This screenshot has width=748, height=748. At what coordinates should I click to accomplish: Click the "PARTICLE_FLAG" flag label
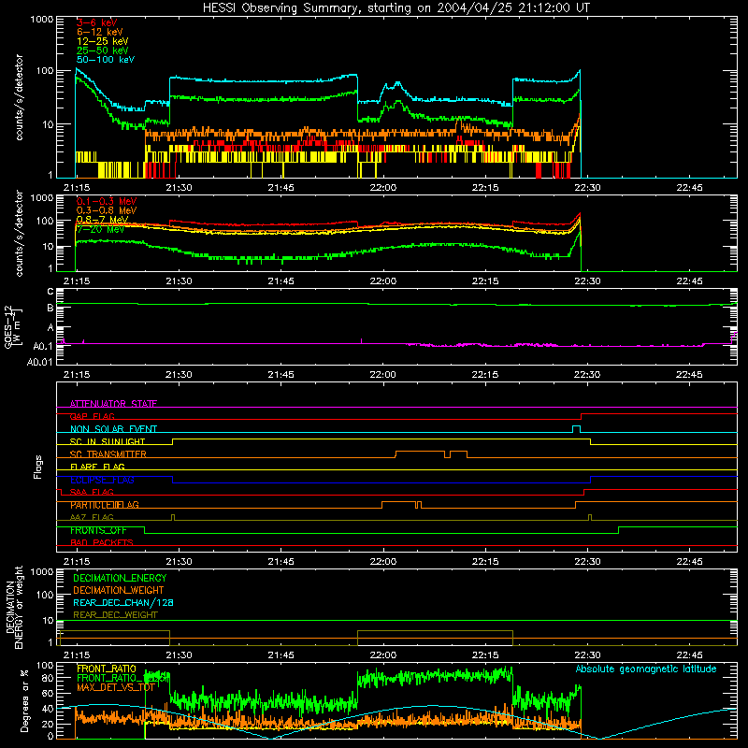[105, 505]
